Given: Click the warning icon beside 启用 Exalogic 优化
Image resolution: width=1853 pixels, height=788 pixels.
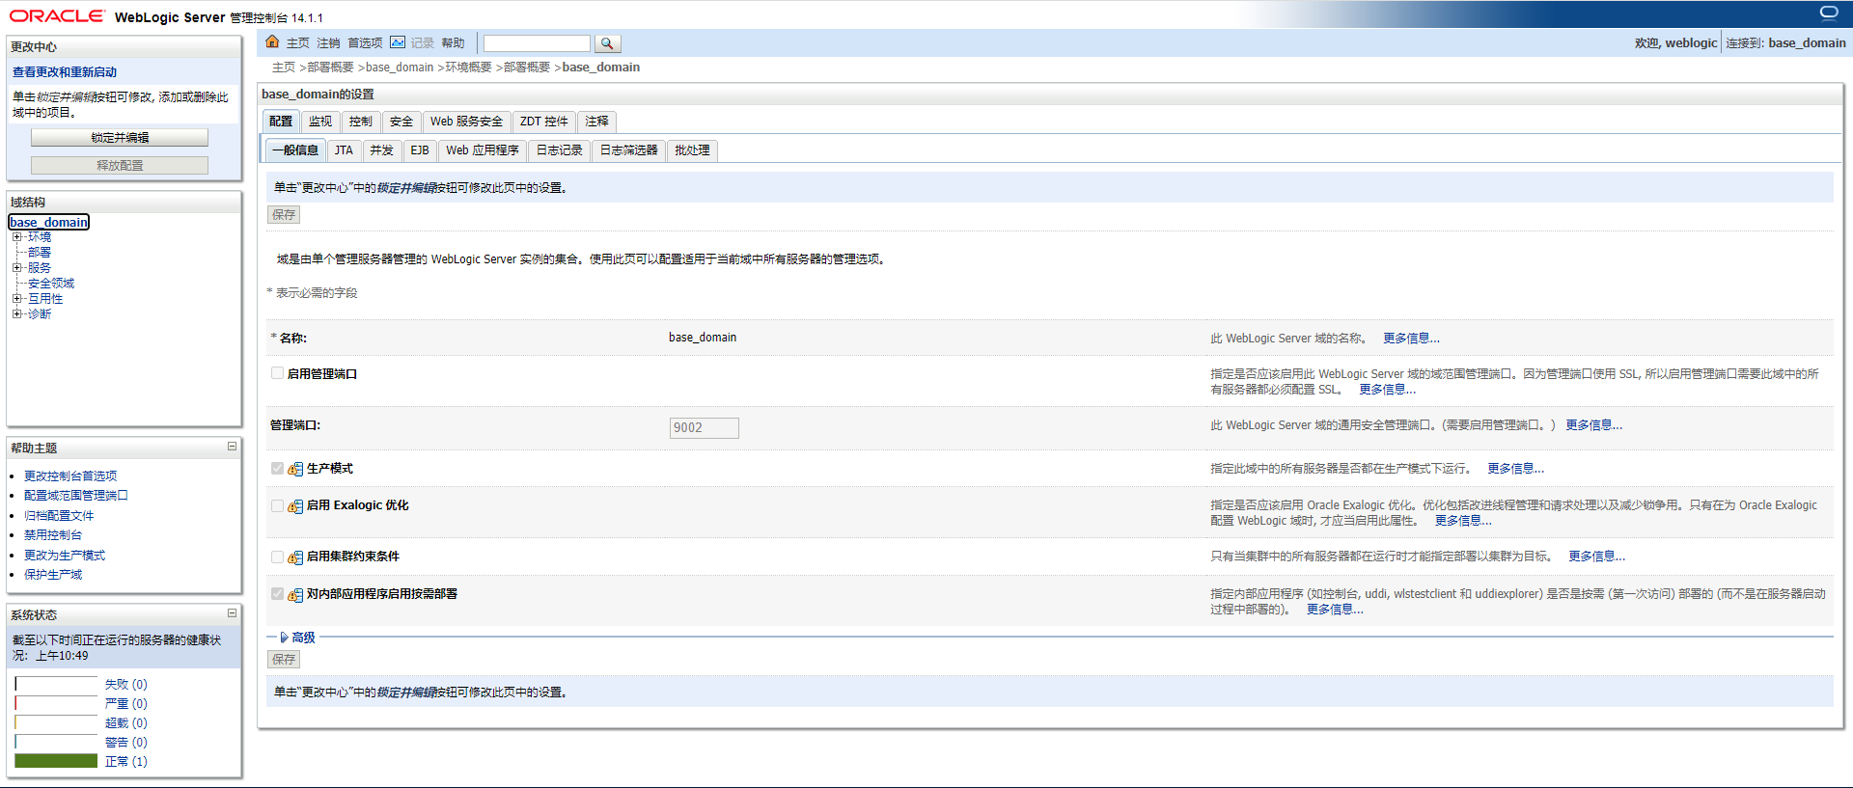Looking at the screenshot, I should (x=295, y=506).
